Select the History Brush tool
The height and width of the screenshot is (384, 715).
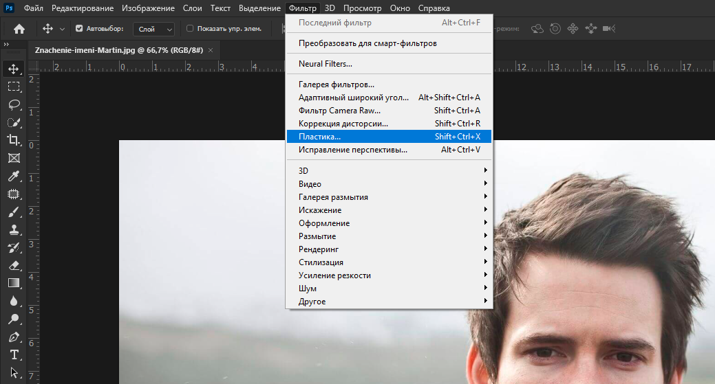(14, 247)
